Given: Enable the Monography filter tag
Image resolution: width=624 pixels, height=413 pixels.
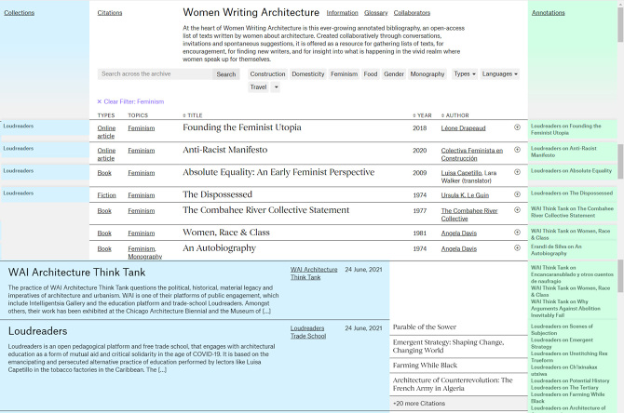Looking at the screenshot, I should pos(427,73).
